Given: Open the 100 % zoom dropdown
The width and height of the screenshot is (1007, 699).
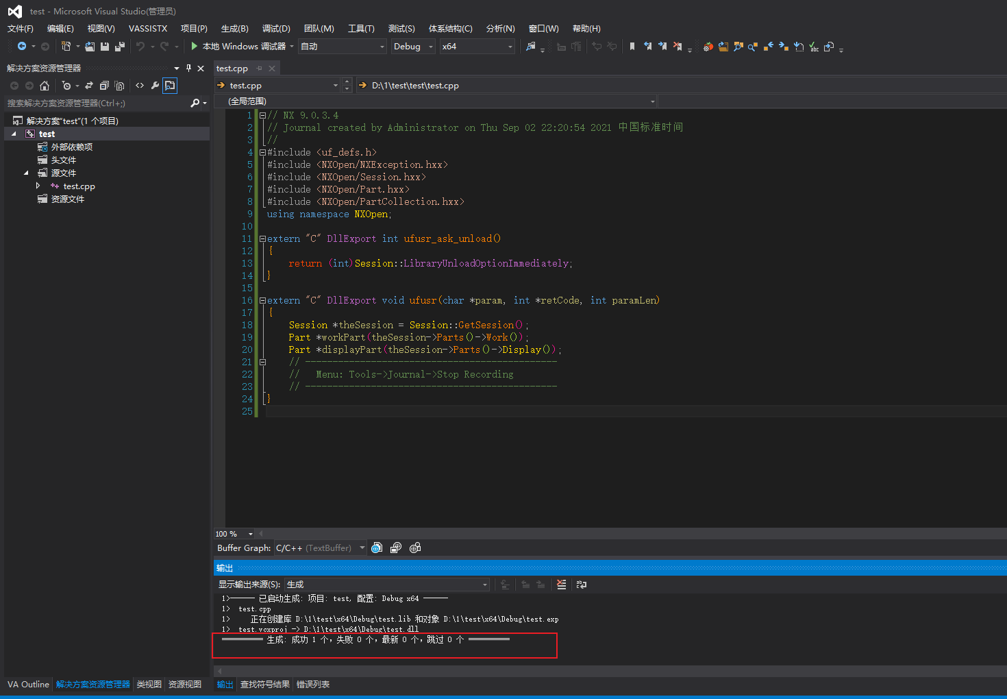Looking at the screenshot, I should click(x=250, y=534).
